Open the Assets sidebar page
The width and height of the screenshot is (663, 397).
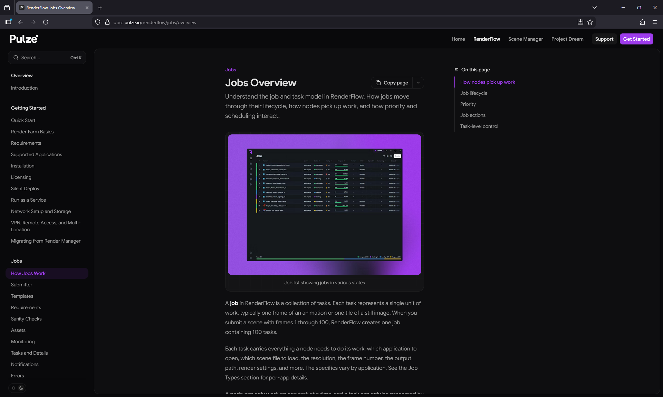(x=18, y=330)
